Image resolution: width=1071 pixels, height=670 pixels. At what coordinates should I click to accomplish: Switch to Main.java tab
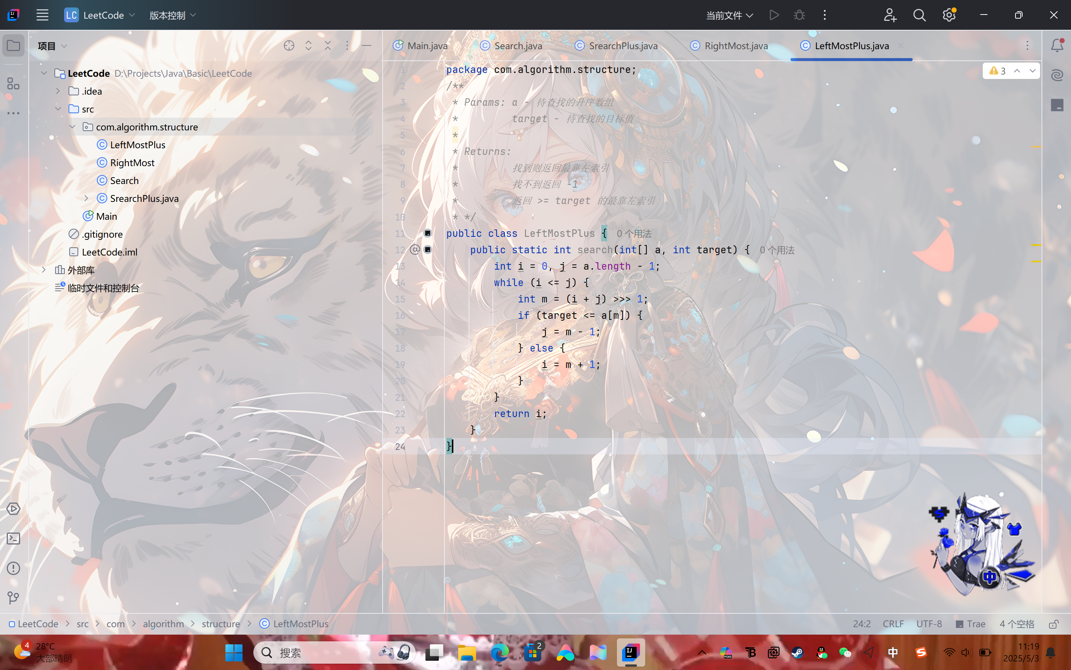[421, 46]
